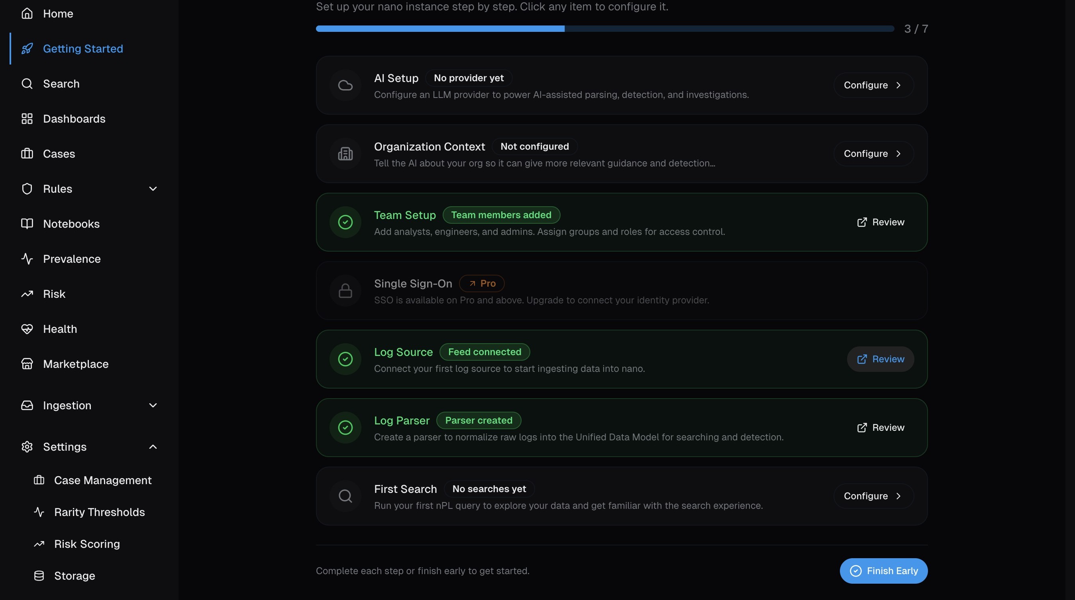Click the Dashboards grid icon
The image size is (1075, 600).
(x=27, y=119)
